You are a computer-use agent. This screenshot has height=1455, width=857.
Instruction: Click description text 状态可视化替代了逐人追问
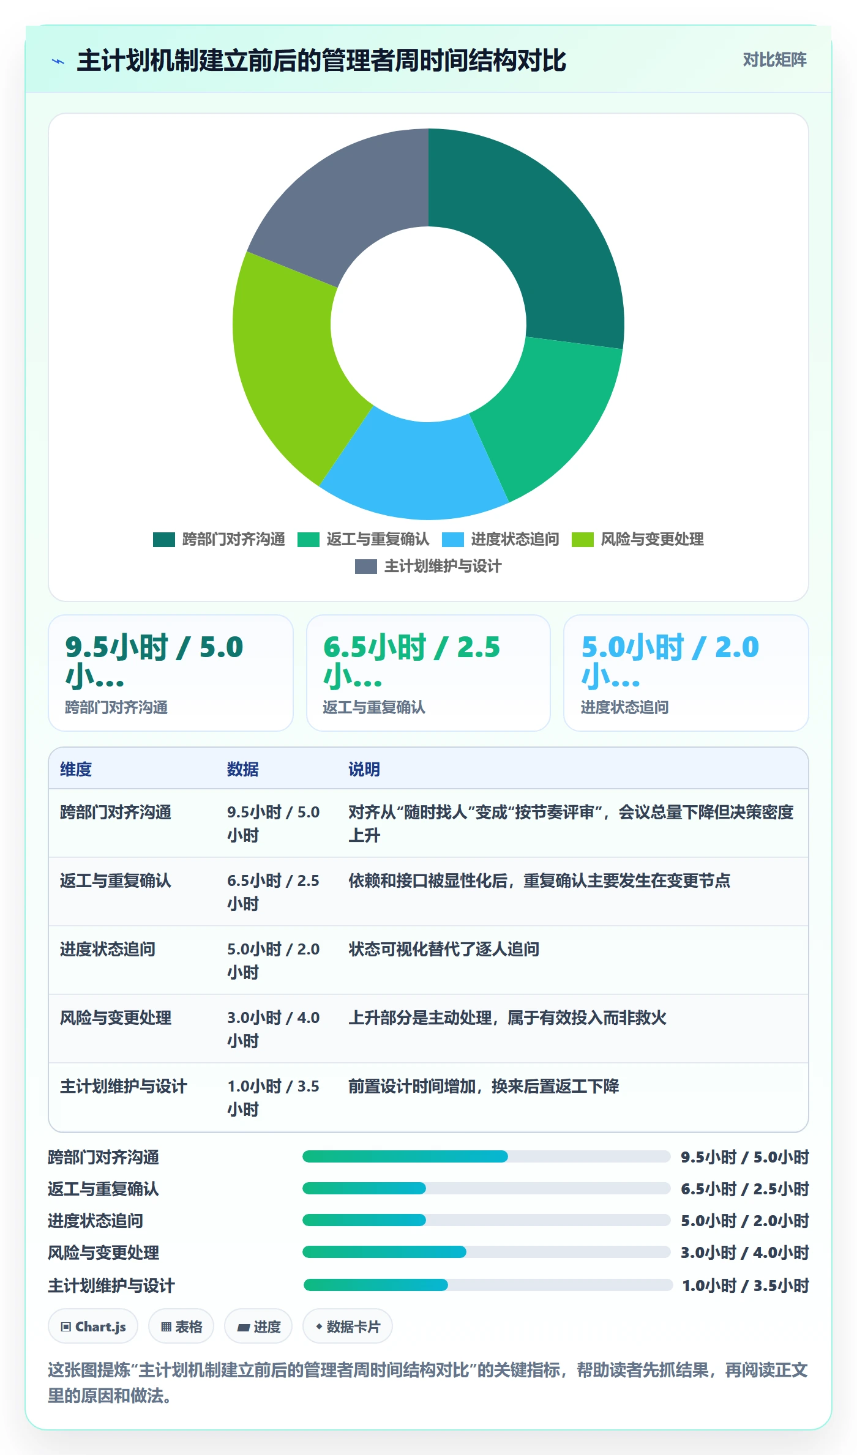point(444,949)
